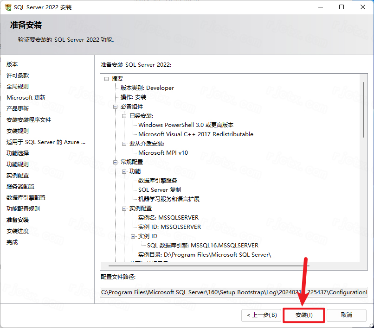Screen dimensions: 374x328
Task: Click the 要从介质安装 tree label
Action: (x=147, y=144)
